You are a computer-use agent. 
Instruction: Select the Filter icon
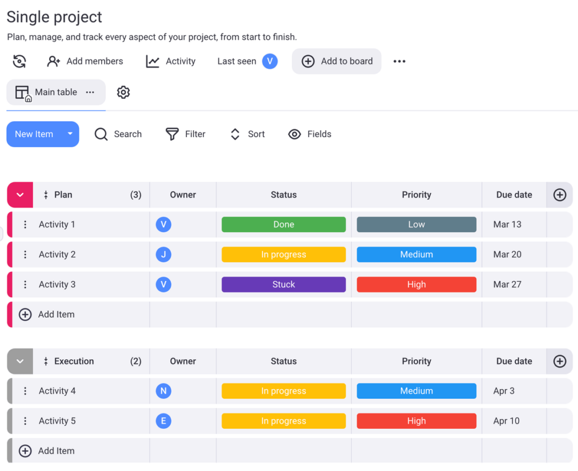point(172,134)
